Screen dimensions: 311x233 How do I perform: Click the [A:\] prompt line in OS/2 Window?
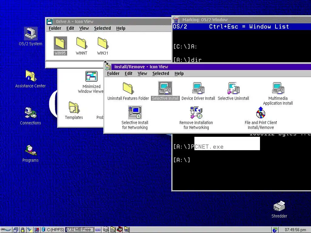[182, 160]
